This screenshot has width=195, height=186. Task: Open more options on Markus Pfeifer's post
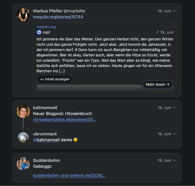point(175,11)
